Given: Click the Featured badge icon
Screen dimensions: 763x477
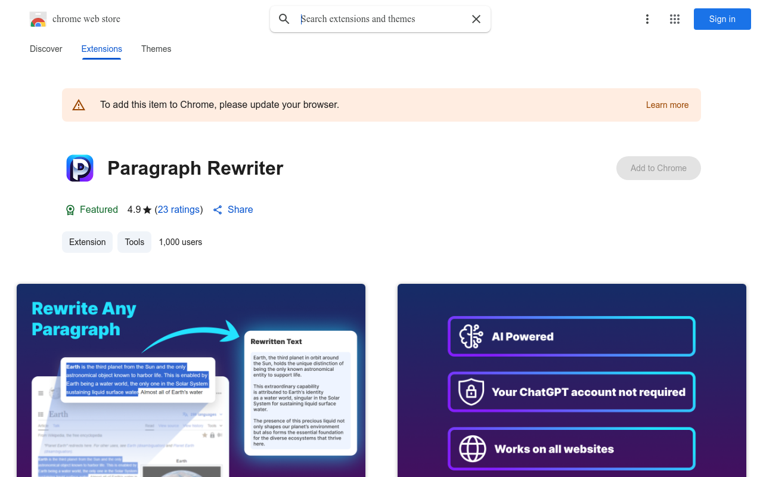Looking at the screenshot, I should point(70,210).
